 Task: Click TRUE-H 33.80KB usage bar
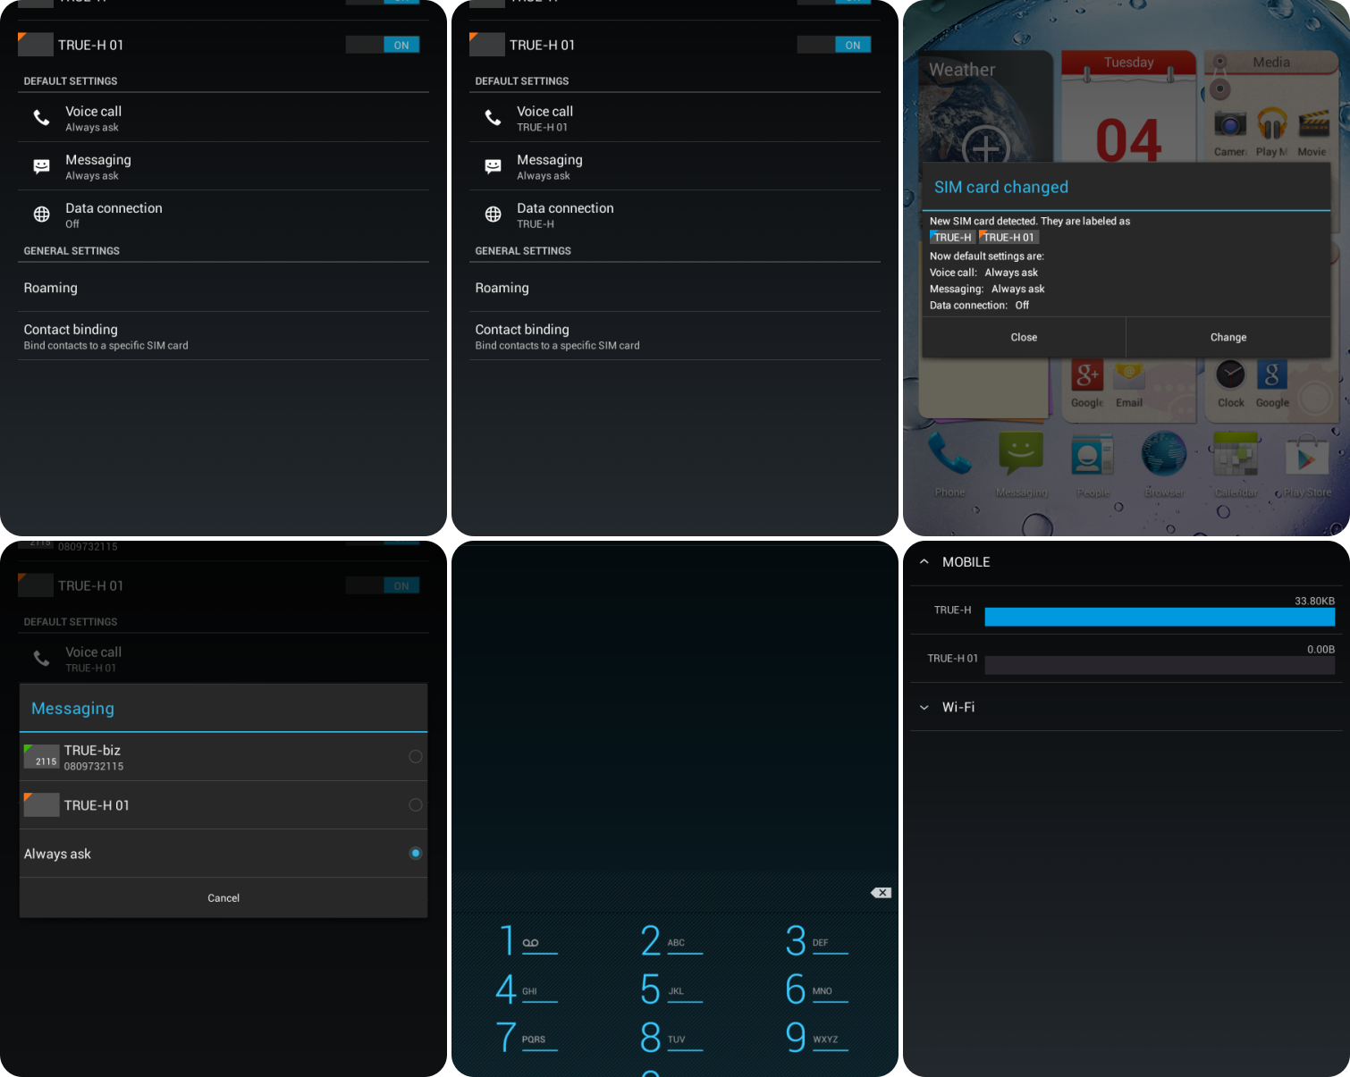(x=1160, y=617)
